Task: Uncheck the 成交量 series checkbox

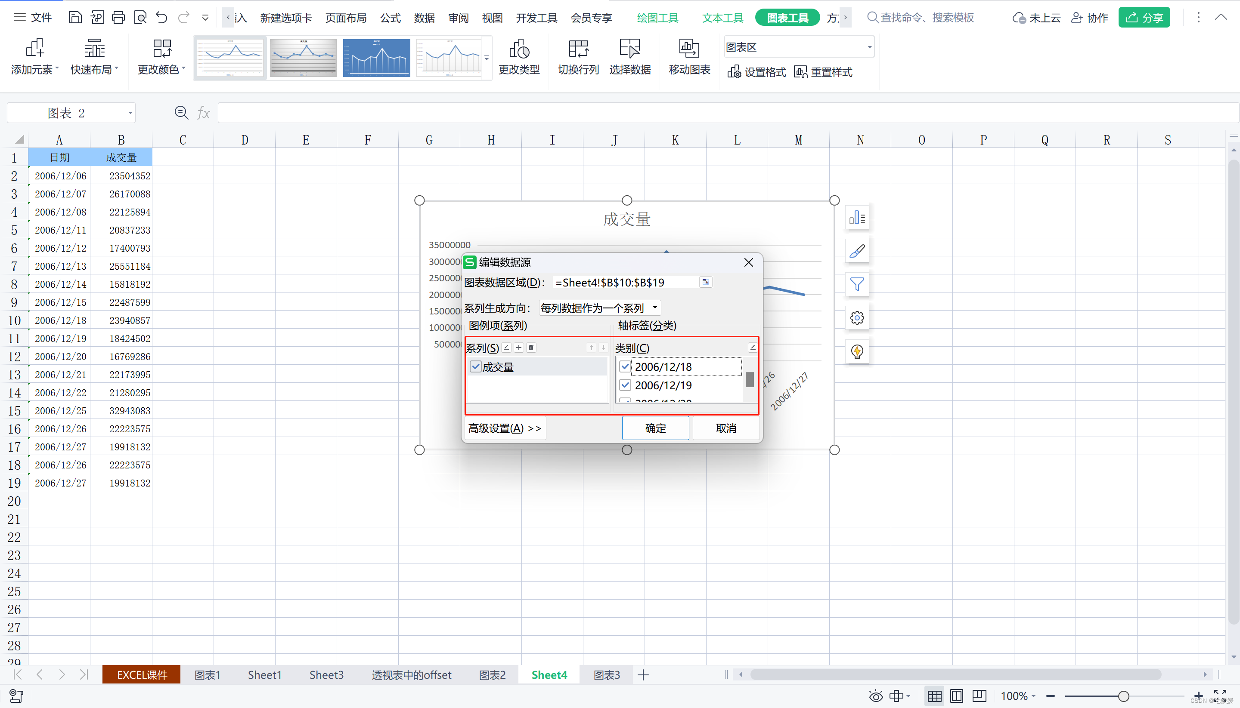Action: [x=475, y=366]
